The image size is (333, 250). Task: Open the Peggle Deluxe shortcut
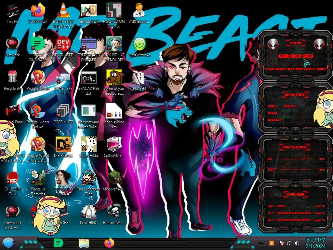(x=38, y=80)
